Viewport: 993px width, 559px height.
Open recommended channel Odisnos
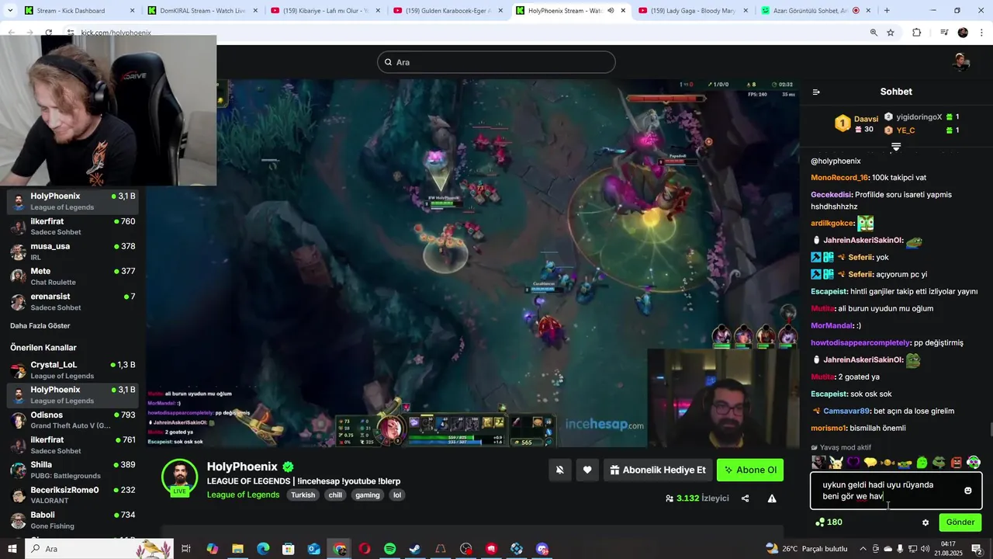pos(73,420)
